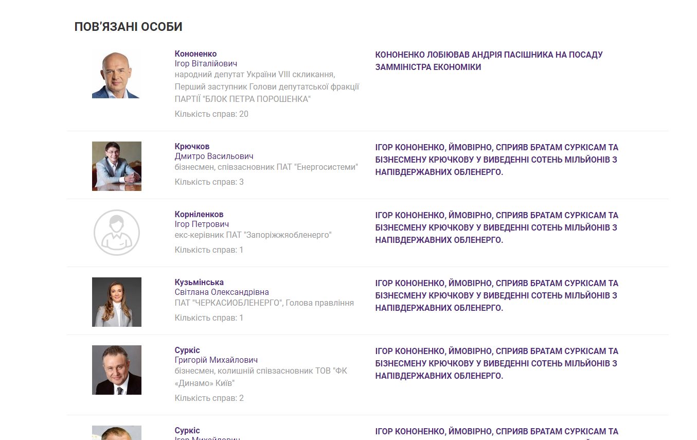Open the photo next to Кононенко Ігор Віталійович
The image size is (697, 440).
point(116,75)
